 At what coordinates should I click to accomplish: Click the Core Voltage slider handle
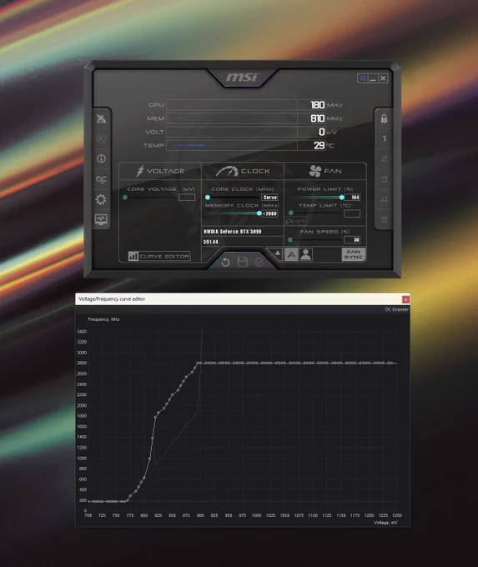[x=125, y=198]
